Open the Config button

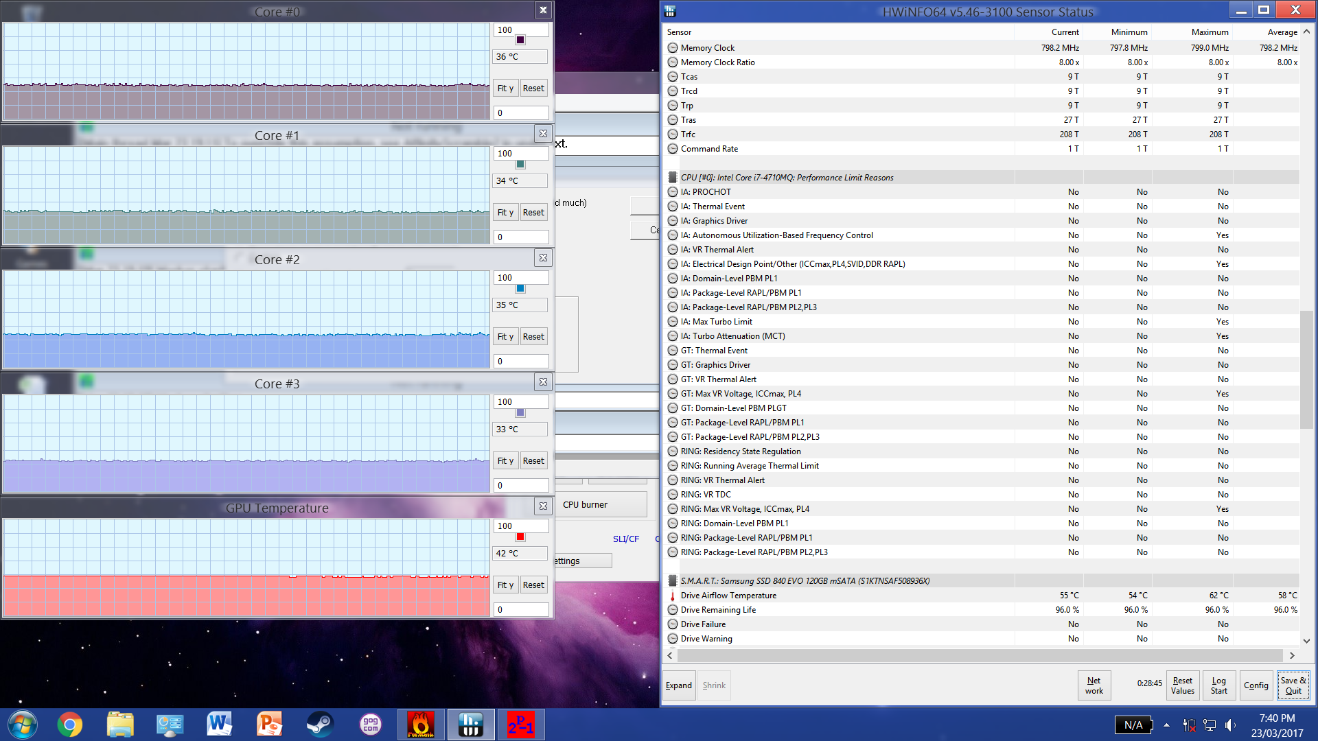click(x=1256, y=685)
